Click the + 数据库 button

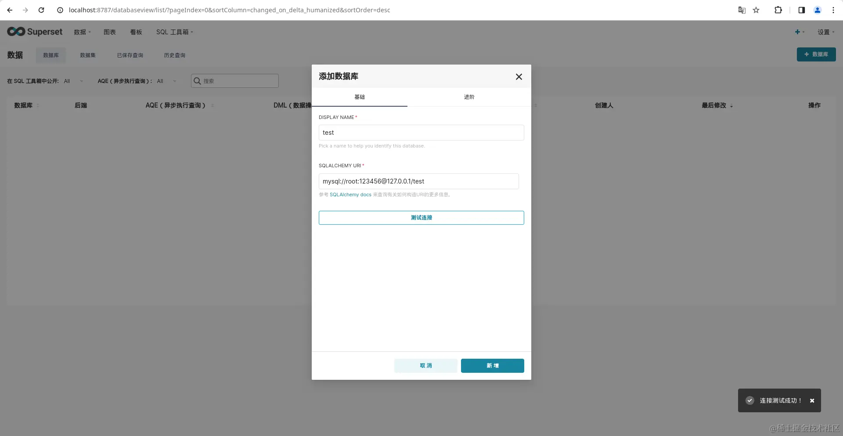point(816,54)
